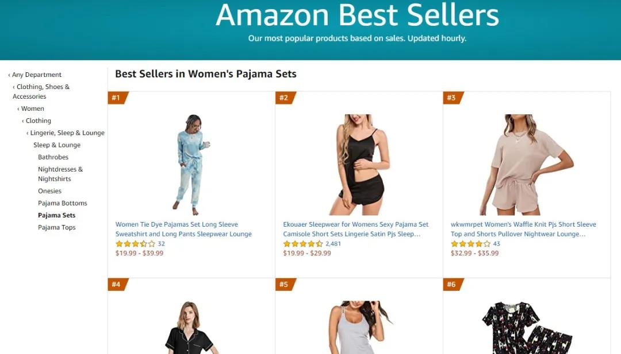The width and height of the screenshot is (621, 354).
Task: Go back to Any Department
Action: tap(37, 75)
